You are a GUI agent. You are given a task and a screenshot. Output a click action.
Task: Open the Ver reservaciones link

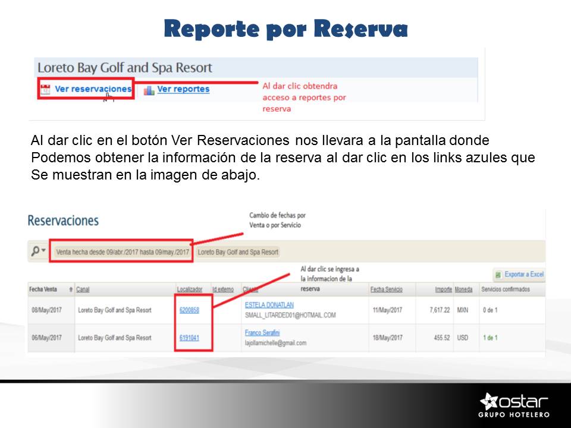pyautogui.click(x=93, y=89)
